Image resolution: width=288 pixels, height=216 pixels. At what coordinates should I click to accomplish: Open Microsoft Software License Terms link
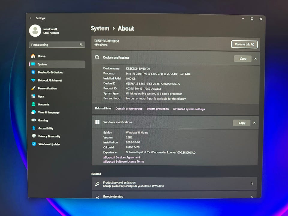124,161
